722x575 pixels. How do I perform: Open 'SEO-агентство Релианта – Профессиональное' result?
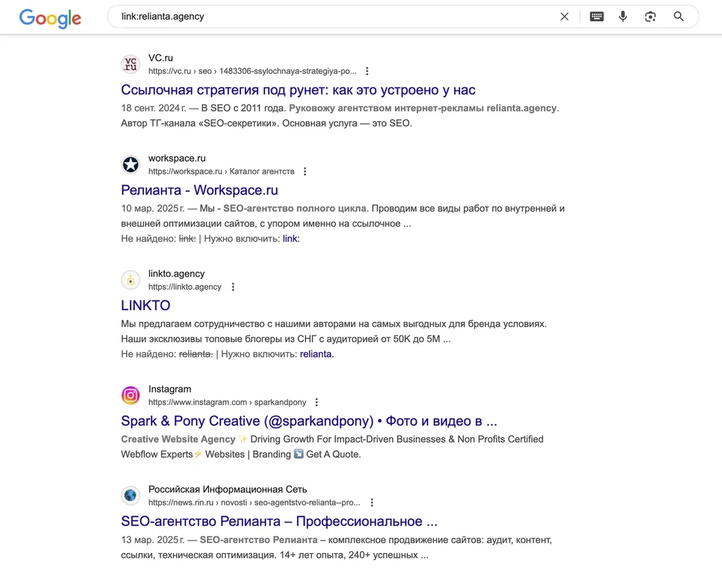[x=279, y=521]
